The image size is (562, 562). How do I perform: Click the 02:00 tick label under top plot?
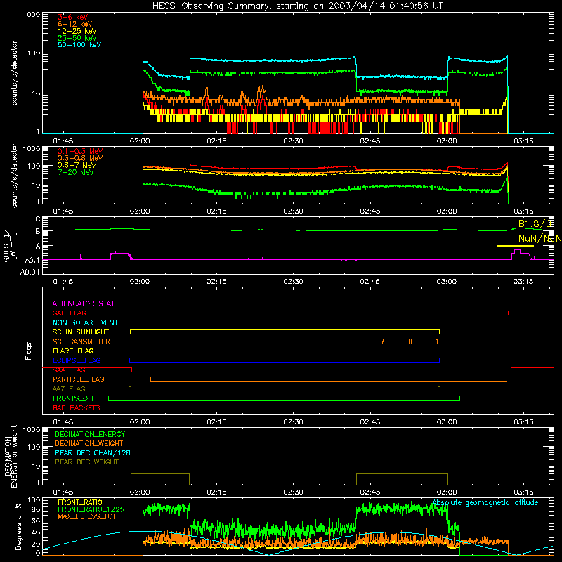(x=140, y=141)
